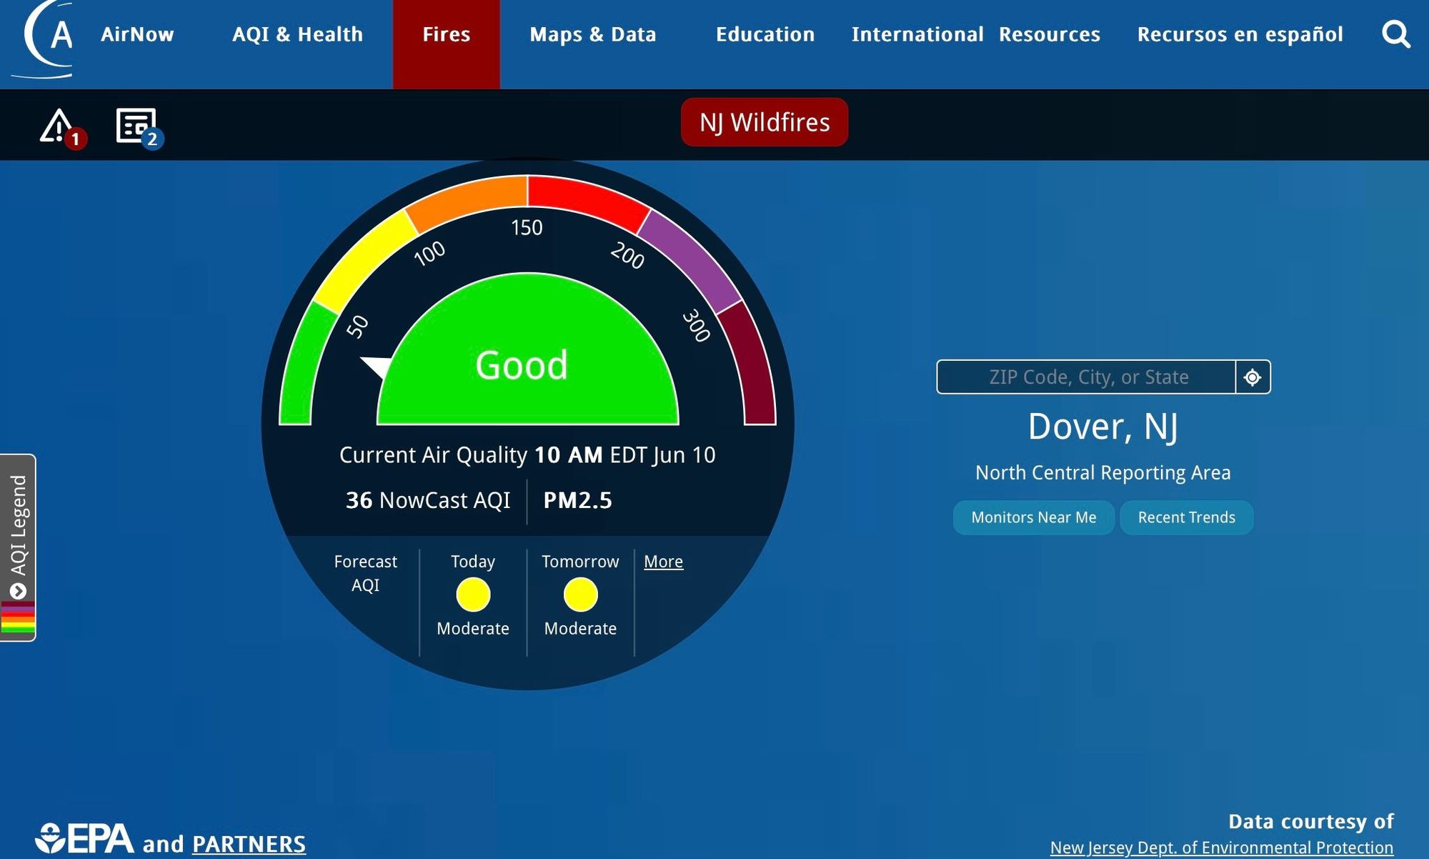Open the Resources menu item
1429x859 pixels.
point(1049,34)
